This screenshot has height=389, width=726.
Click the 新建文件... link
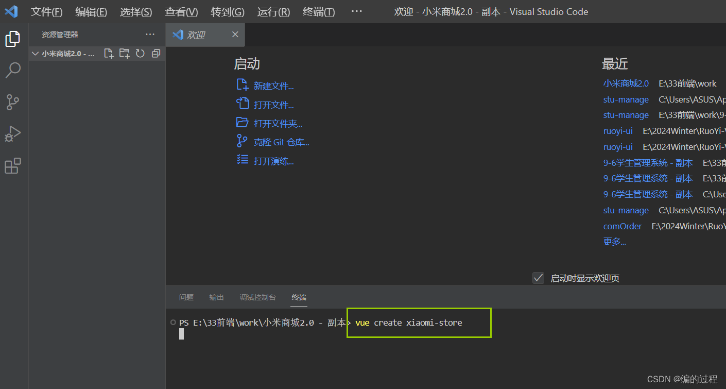coord(274,86)
